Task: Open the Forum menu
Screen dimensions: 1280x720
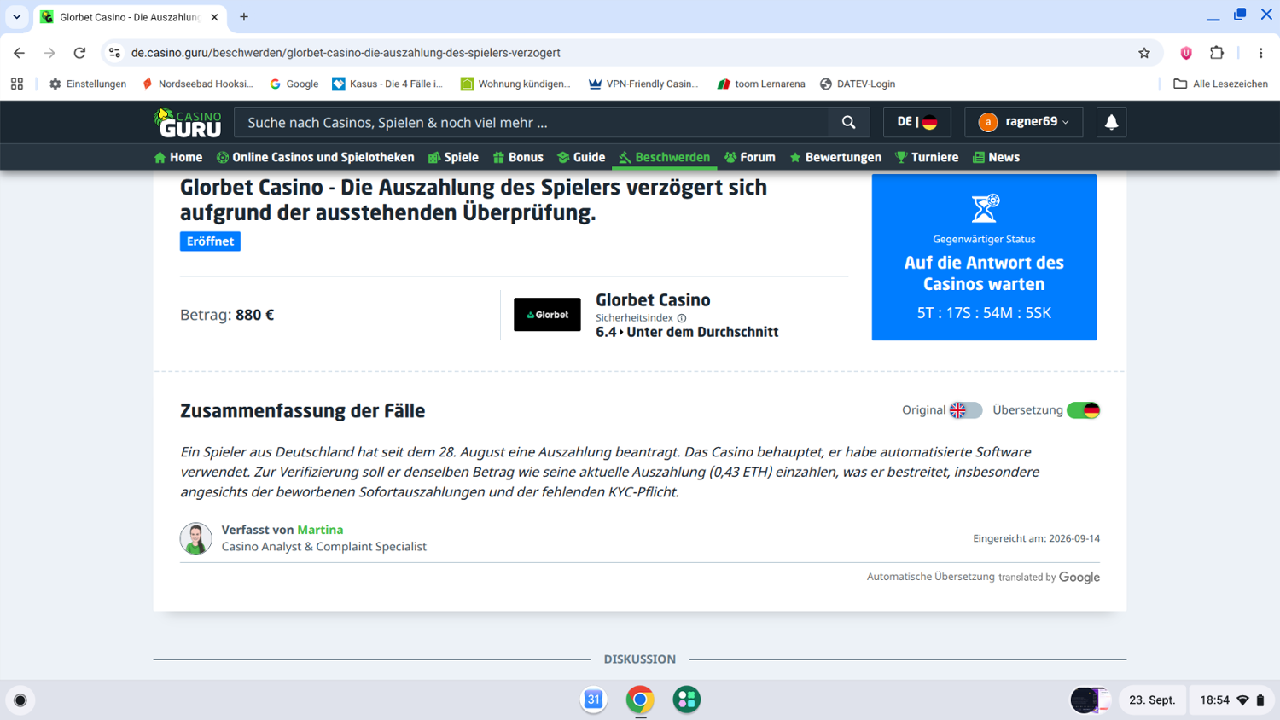Action: [750, 157]
